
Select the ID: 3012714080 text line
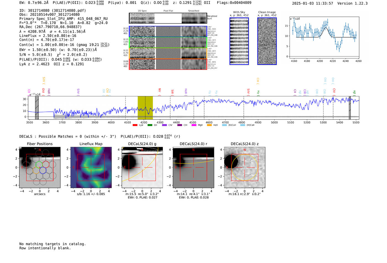53,10
